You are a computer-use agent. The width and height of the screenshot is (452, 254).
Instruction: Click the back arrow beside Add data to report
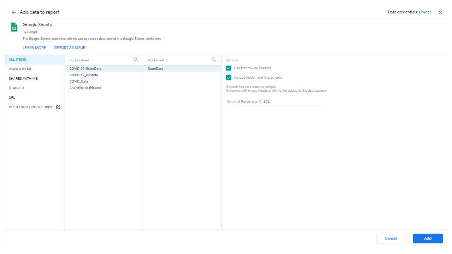[14, 12]
